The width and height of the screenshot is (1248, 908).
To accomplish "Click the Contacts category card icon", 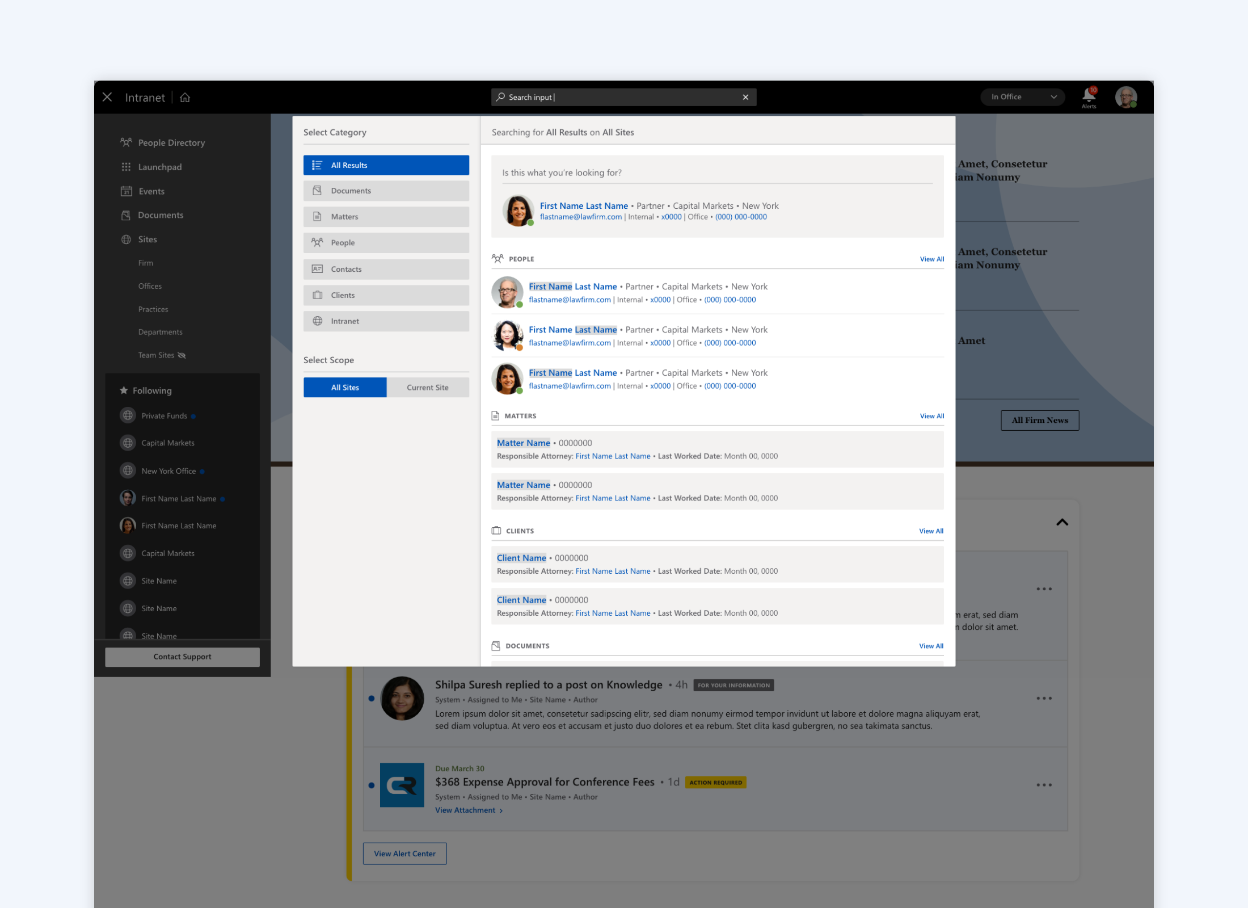I will [x=318, y=268].
